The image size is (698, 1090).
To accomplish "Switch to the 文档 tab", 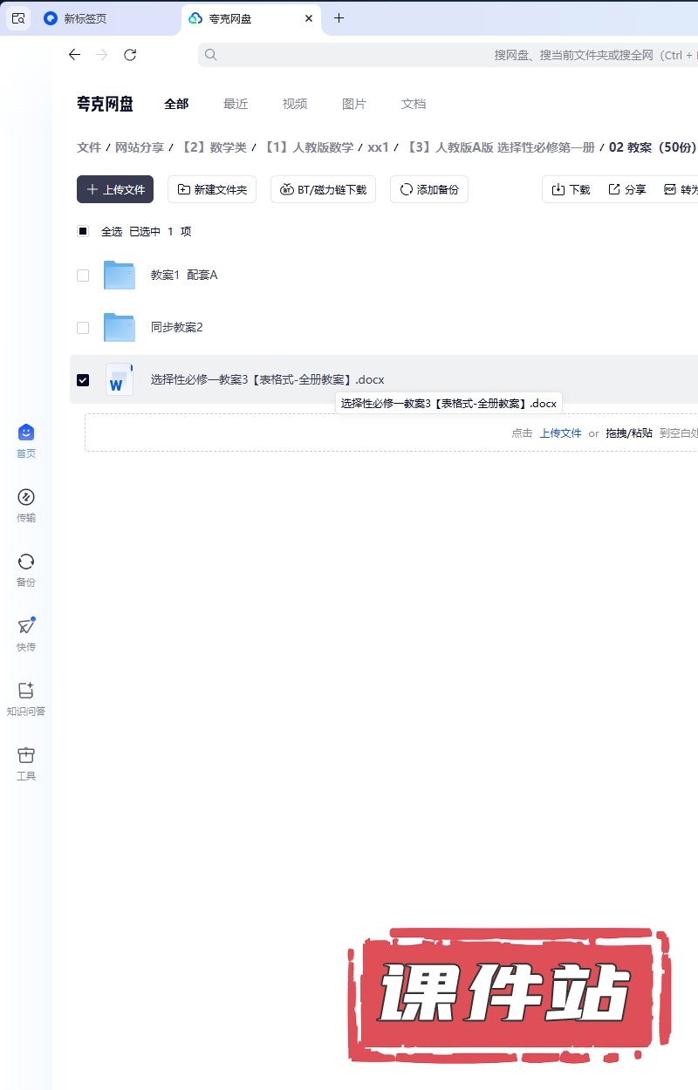I will 414,104.
